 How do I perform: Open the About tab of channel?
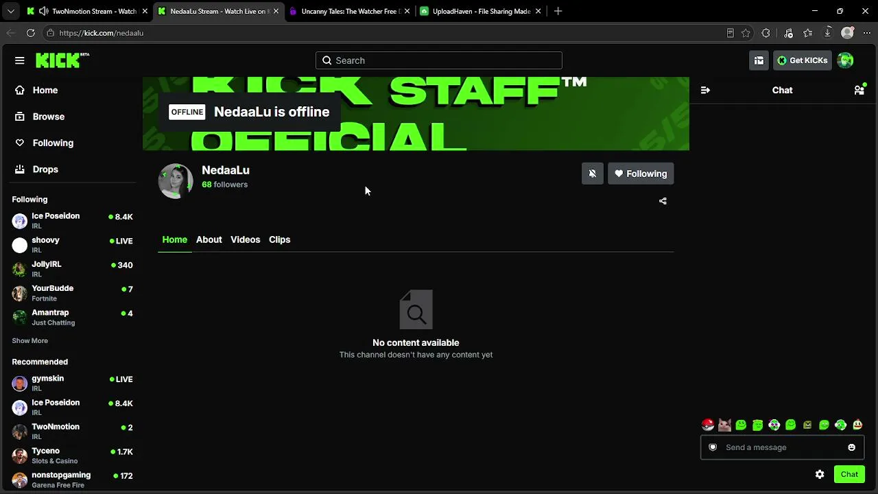pyautogui.click(x=209, y=239)
